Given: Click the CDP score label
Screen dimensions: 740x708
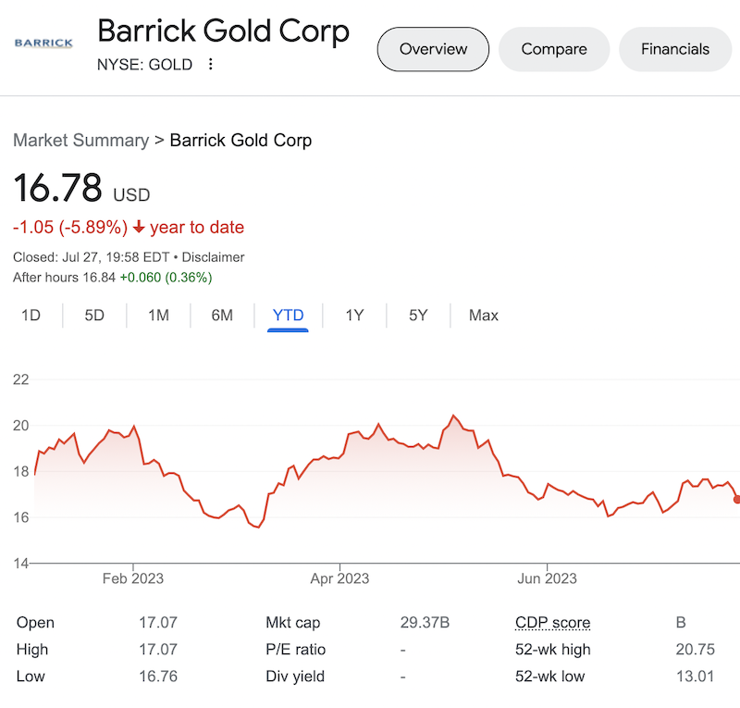Looking at the screenshot, I should [x=552, y=623].
